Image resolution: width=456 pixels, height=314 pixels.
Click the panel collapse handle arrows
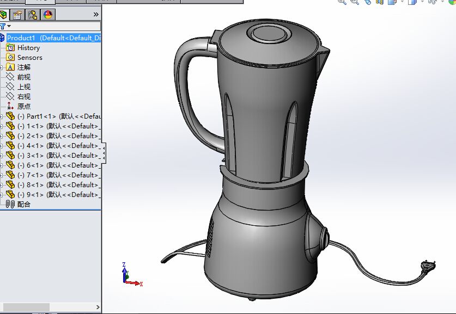click(x=104, y=153)
